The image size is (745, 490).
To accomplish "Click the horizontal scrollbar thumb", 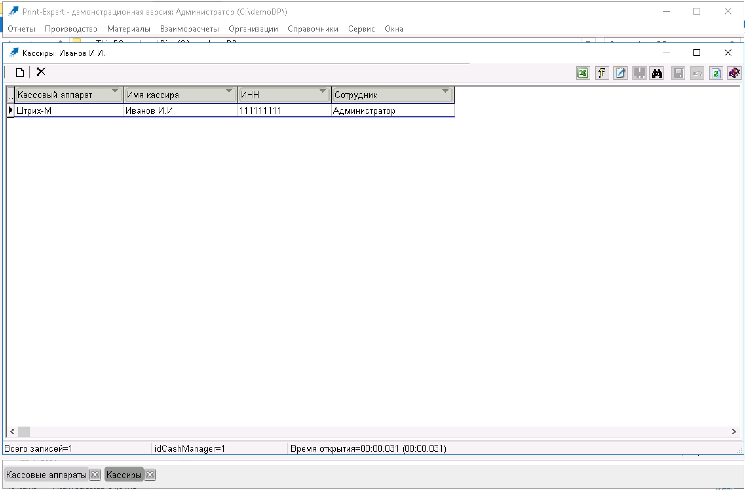I will 24,432.
